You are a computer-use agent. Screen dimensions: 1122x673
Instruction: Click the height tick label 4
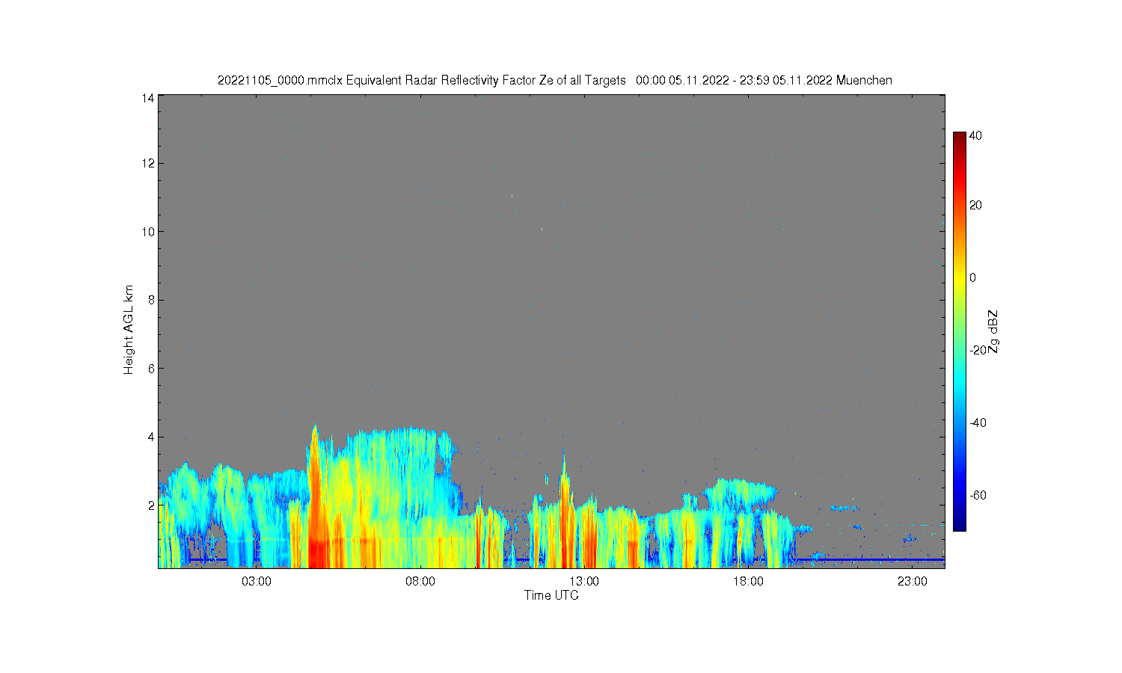coord(152,437)
